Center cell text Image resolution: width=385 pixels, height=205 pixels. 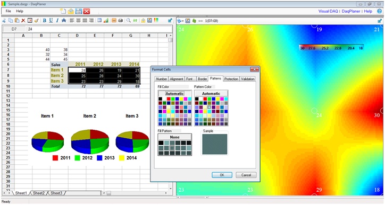(78, 21)
